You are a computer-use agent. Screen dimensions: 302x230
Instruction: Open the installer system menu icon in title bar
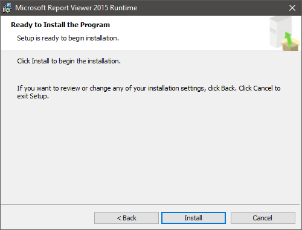[x=7, y=8]
